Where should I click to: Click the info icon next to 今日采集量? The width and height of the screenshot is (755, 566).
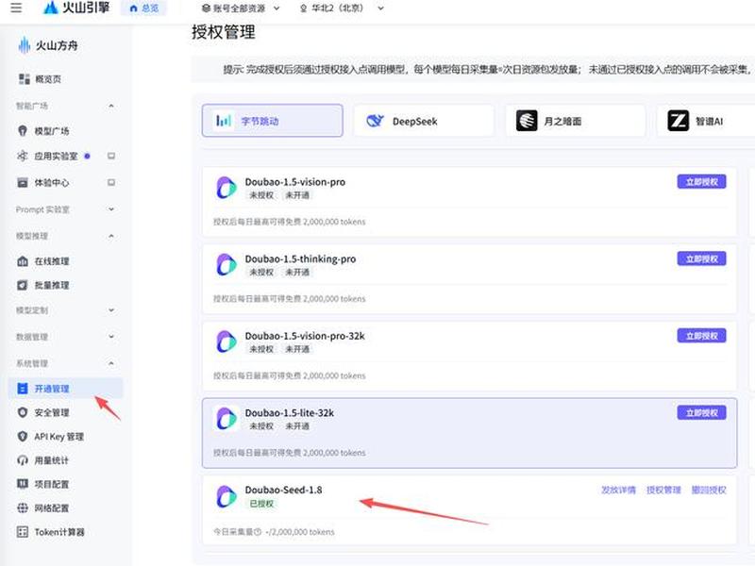pos(258,532)
